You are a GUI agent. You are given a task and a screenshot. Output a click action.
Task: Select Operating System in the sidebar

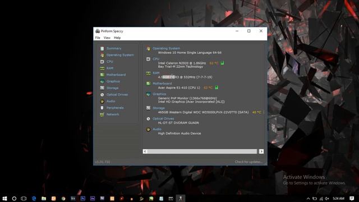click(120, 55)
